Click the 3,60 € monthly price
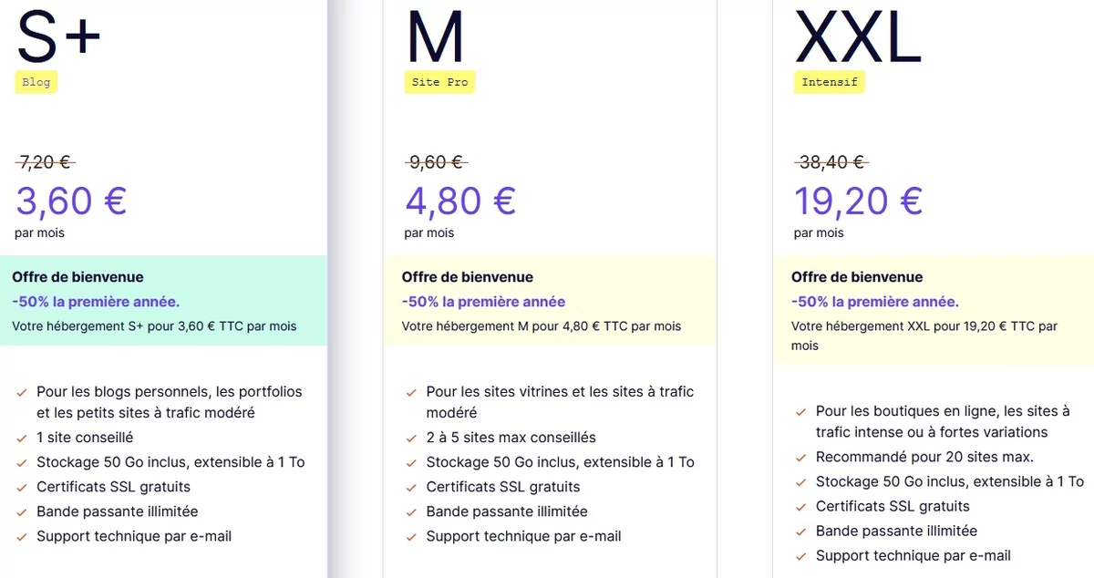Screen dimensions: 1094x578 point(71,201)
